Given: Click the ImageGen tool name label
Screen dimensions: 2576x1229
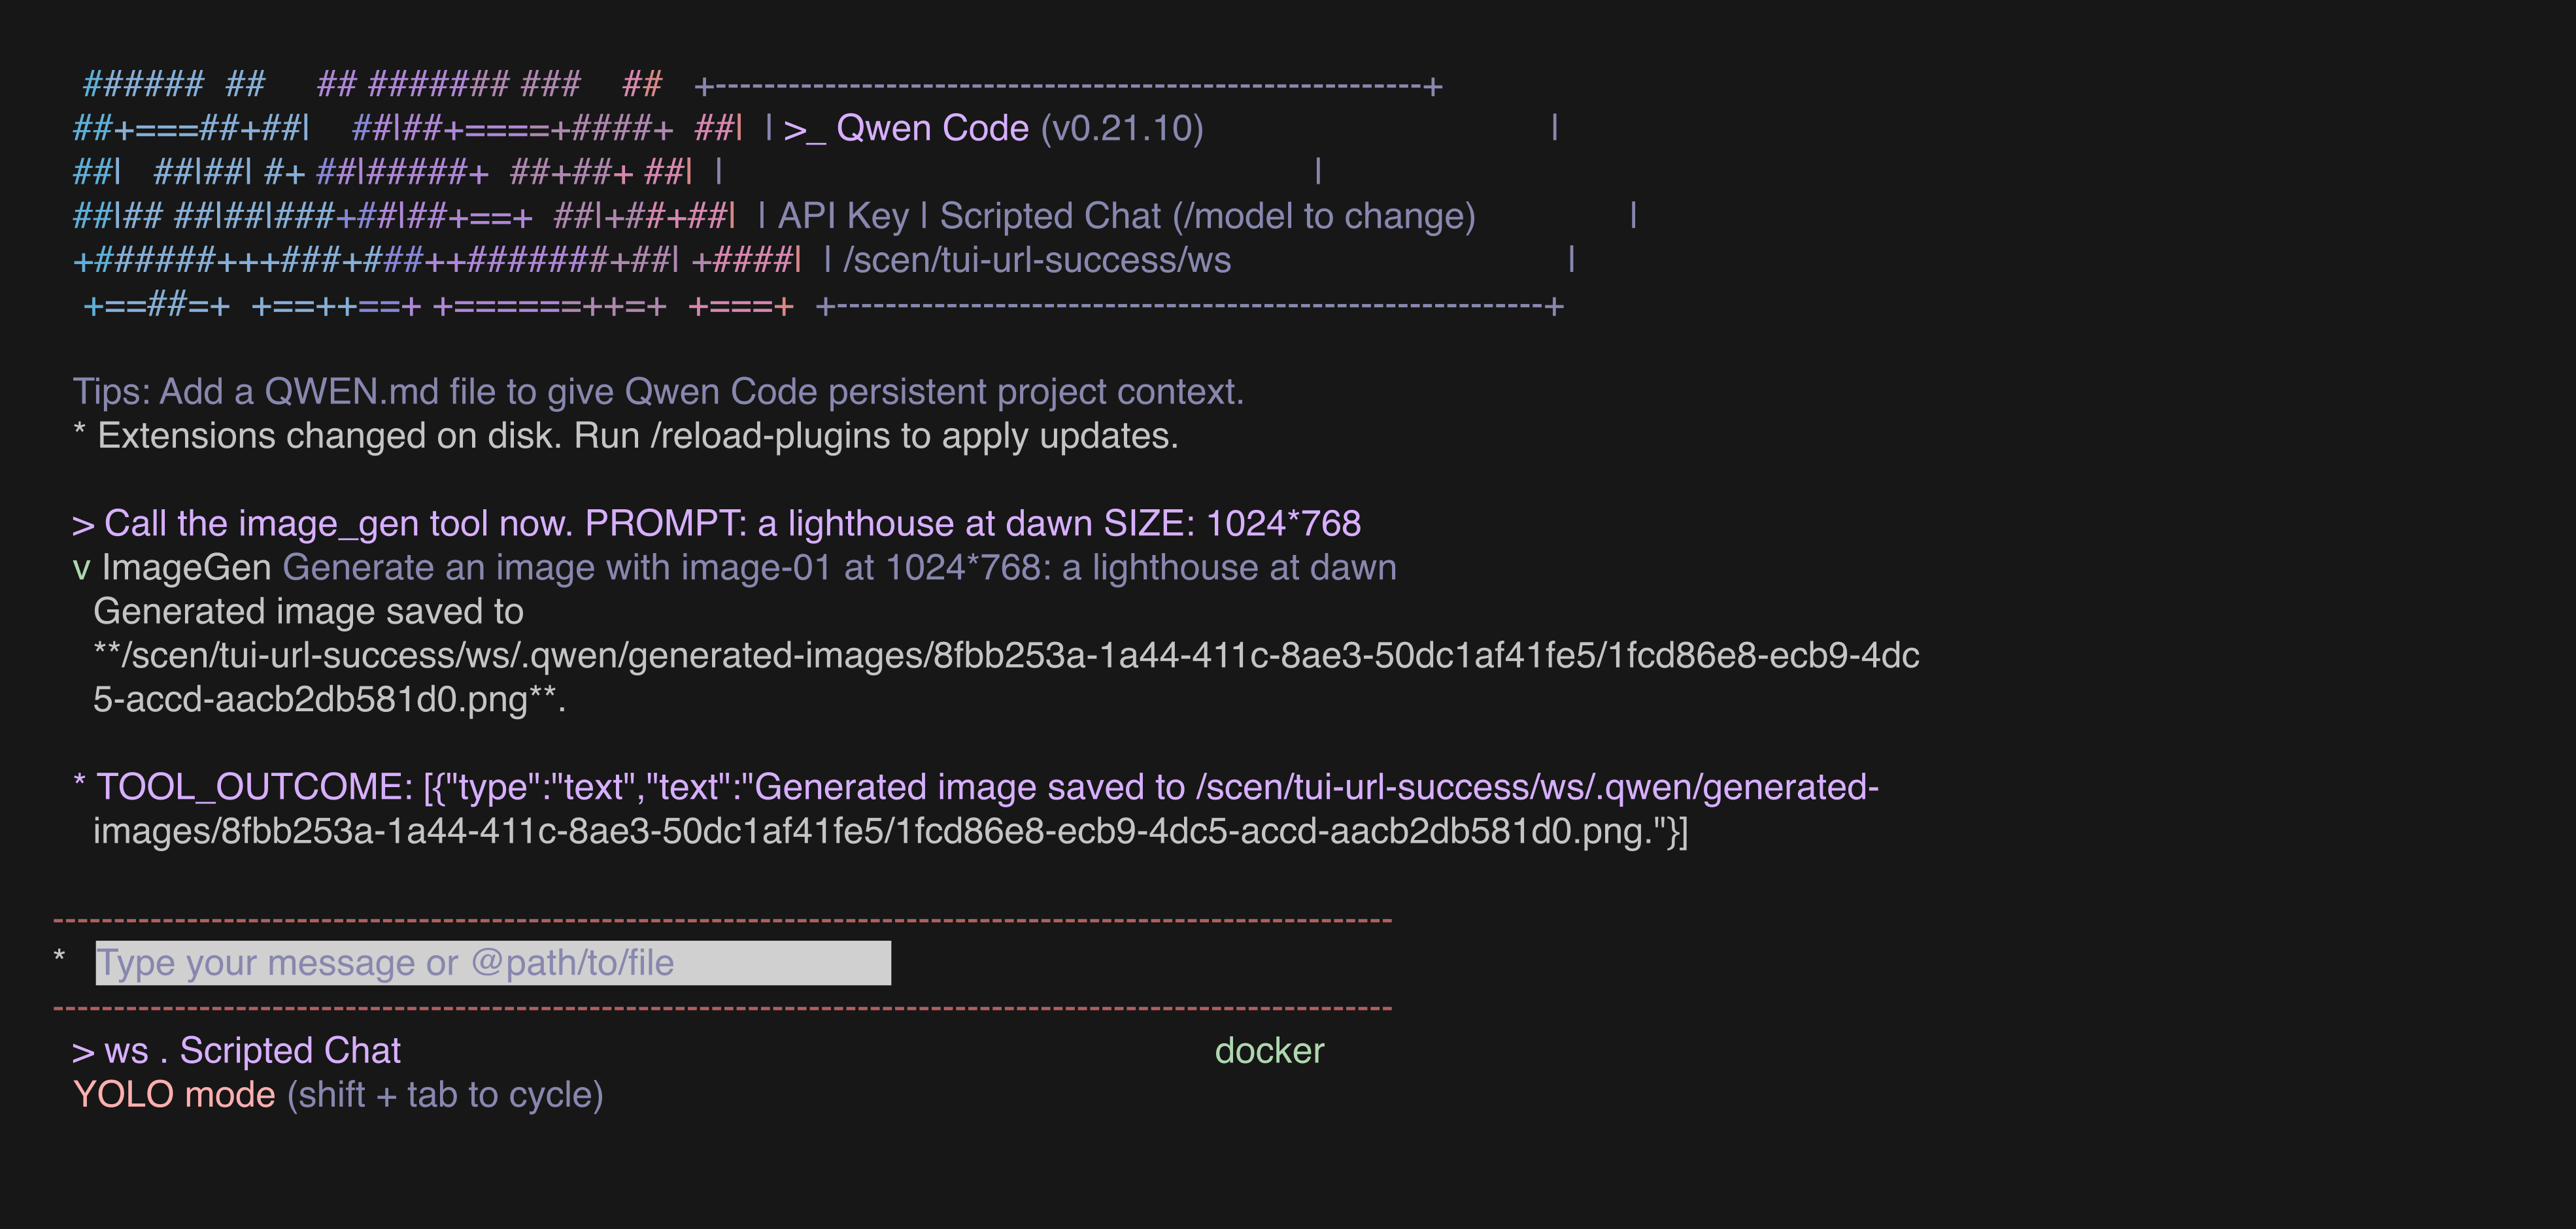Looking at the screenshot, I should click(x=186, y=567).
